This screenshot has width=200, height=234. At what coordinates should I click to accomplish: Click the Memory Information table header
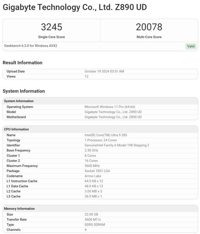coord(100,209)
